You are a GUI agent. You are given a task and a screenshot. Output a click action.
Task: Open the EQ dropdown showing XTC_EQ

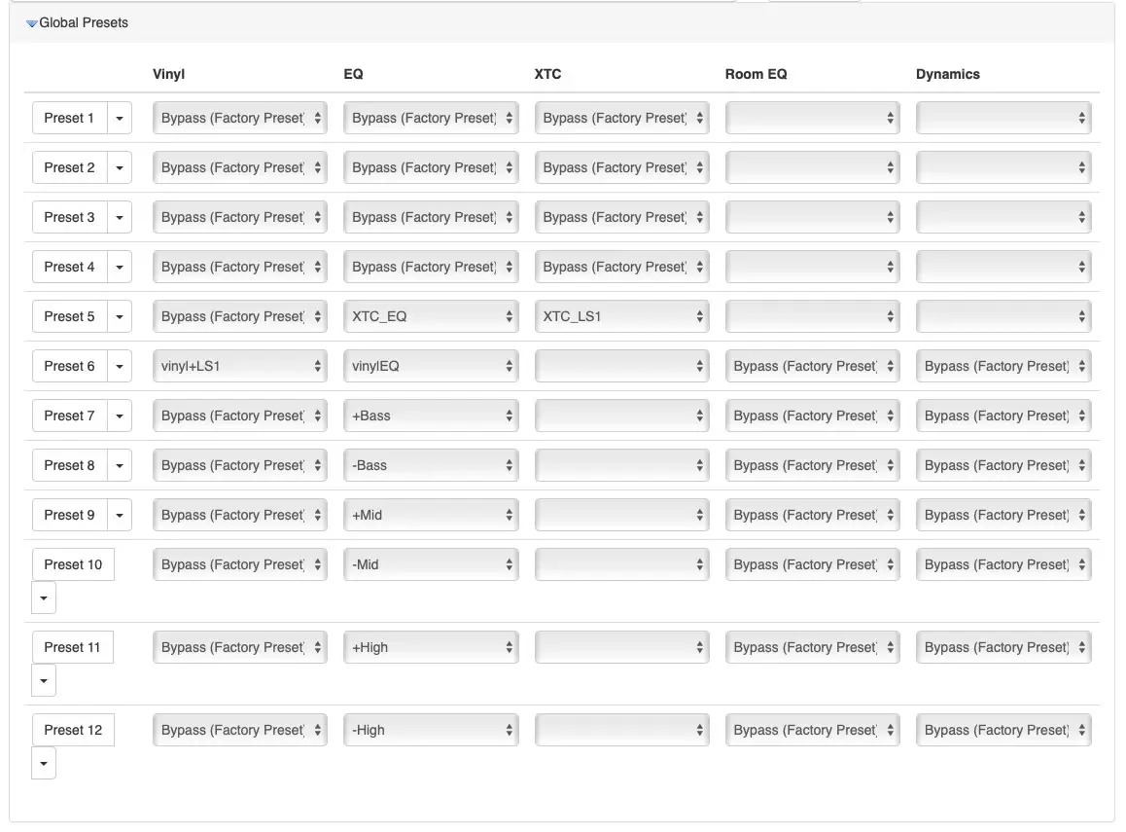click(x=431, y=316)
